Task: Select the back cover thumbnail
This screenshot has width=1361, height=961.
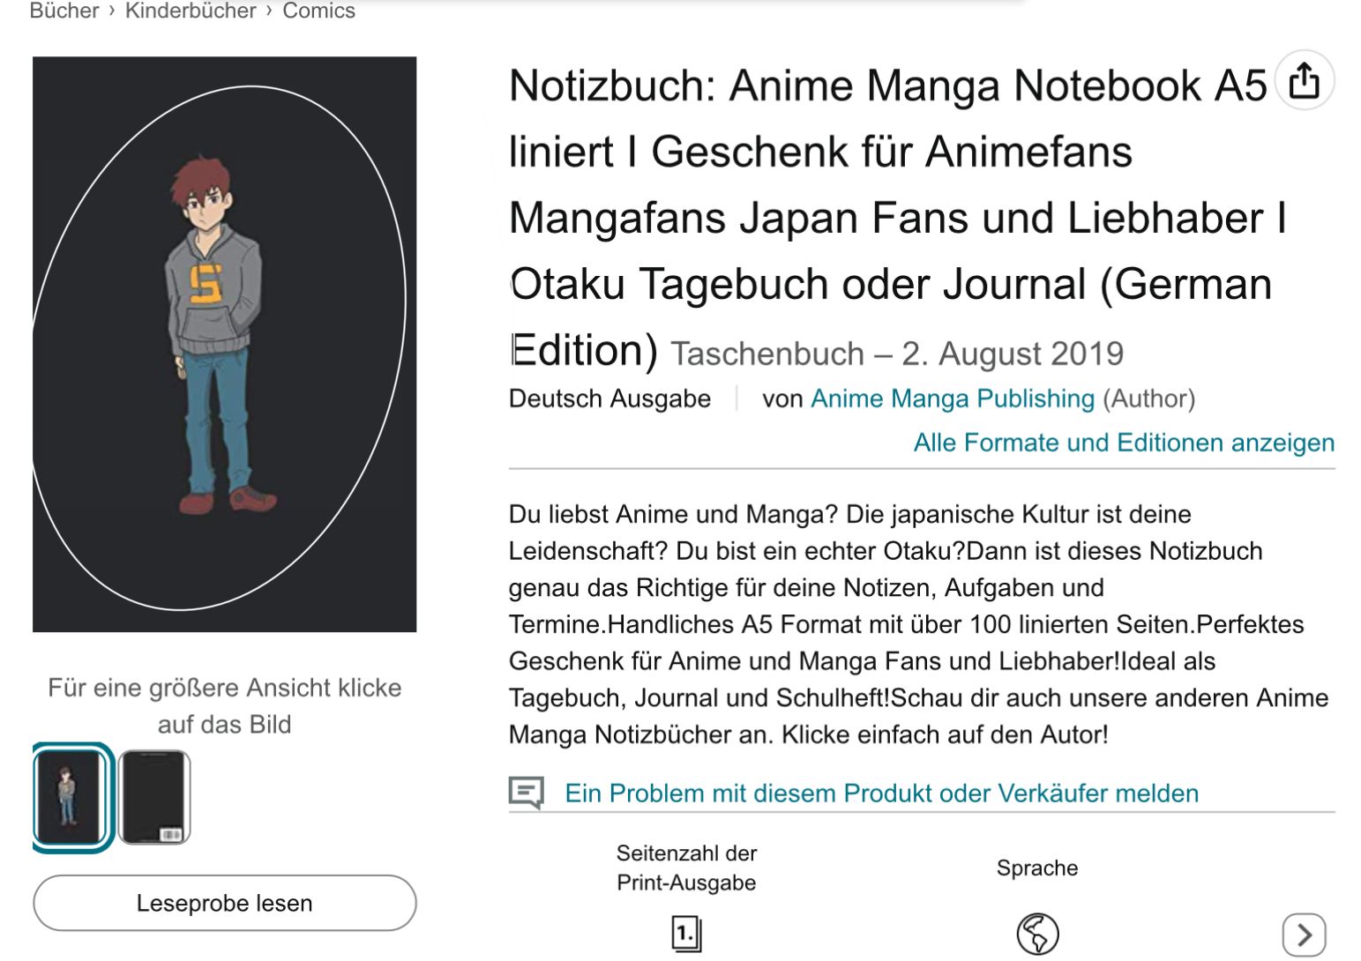Action: 154,797
